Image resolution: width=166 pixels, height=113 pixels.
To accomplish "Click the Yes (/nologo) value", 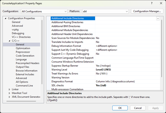I will point(103,66).
